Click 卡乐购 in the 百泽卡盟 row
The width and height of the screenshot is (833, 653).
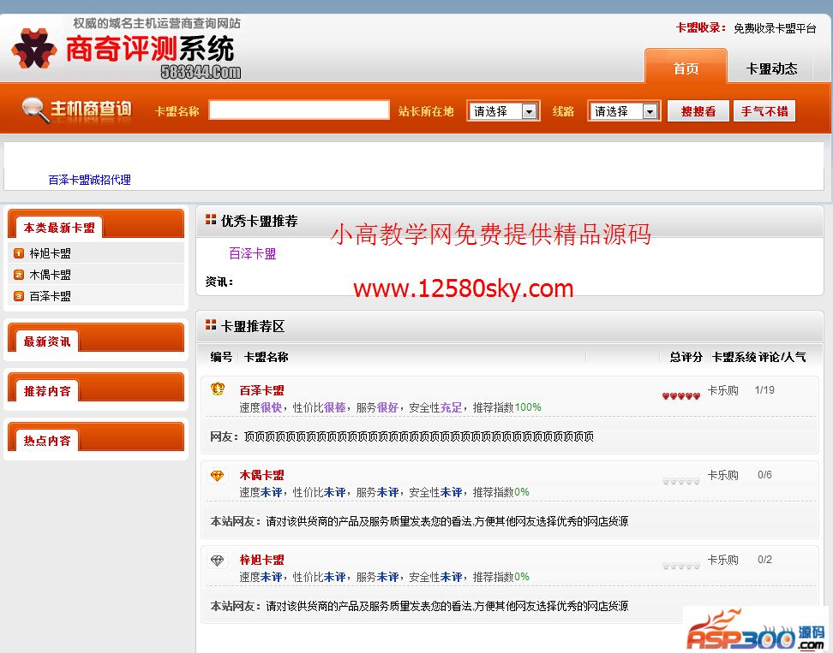[723, 390]
